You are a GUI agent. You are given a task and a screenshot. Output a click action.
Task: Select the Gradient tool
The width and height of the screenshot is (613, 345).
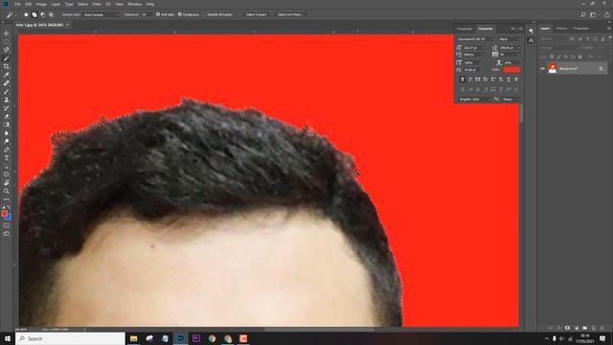point(7,125)
